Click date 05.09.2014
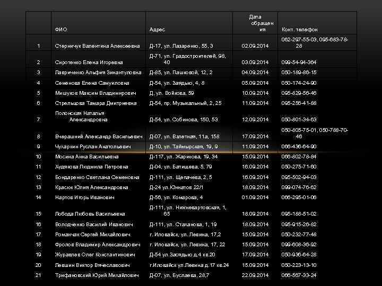Image resolution: width=382 pixels, height=286 pixels. (x=255, y=83)
